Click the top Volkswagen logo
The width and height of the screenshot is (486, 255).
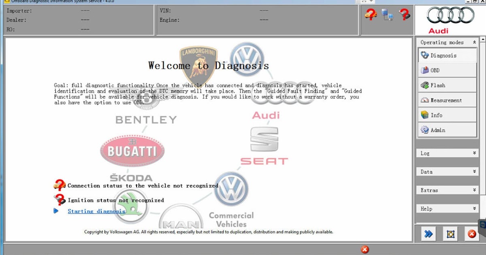click(247, 59)
